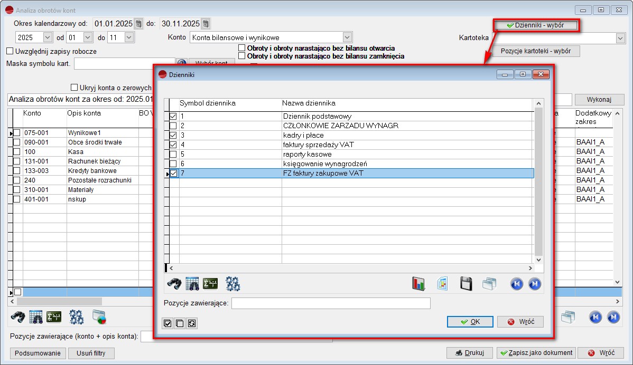Click the gears settings icon in Dzienniki dialog
The width and height of the screenshot is (633, 365).
click(x=233, y=284)
